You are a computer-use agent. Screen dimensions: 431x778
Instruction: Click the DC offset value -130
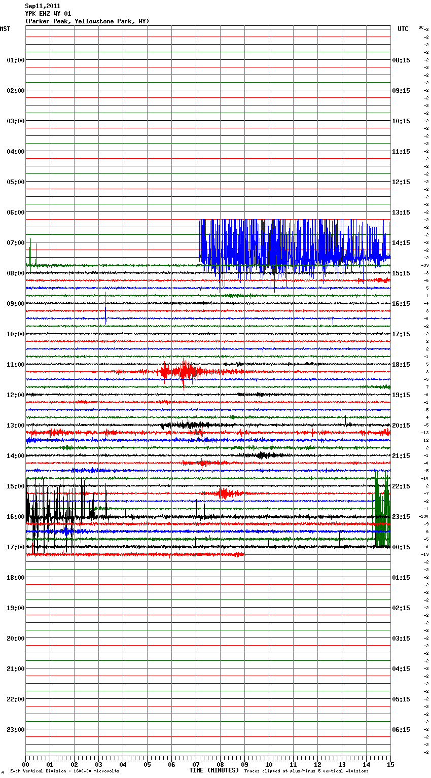pos(424,516)
